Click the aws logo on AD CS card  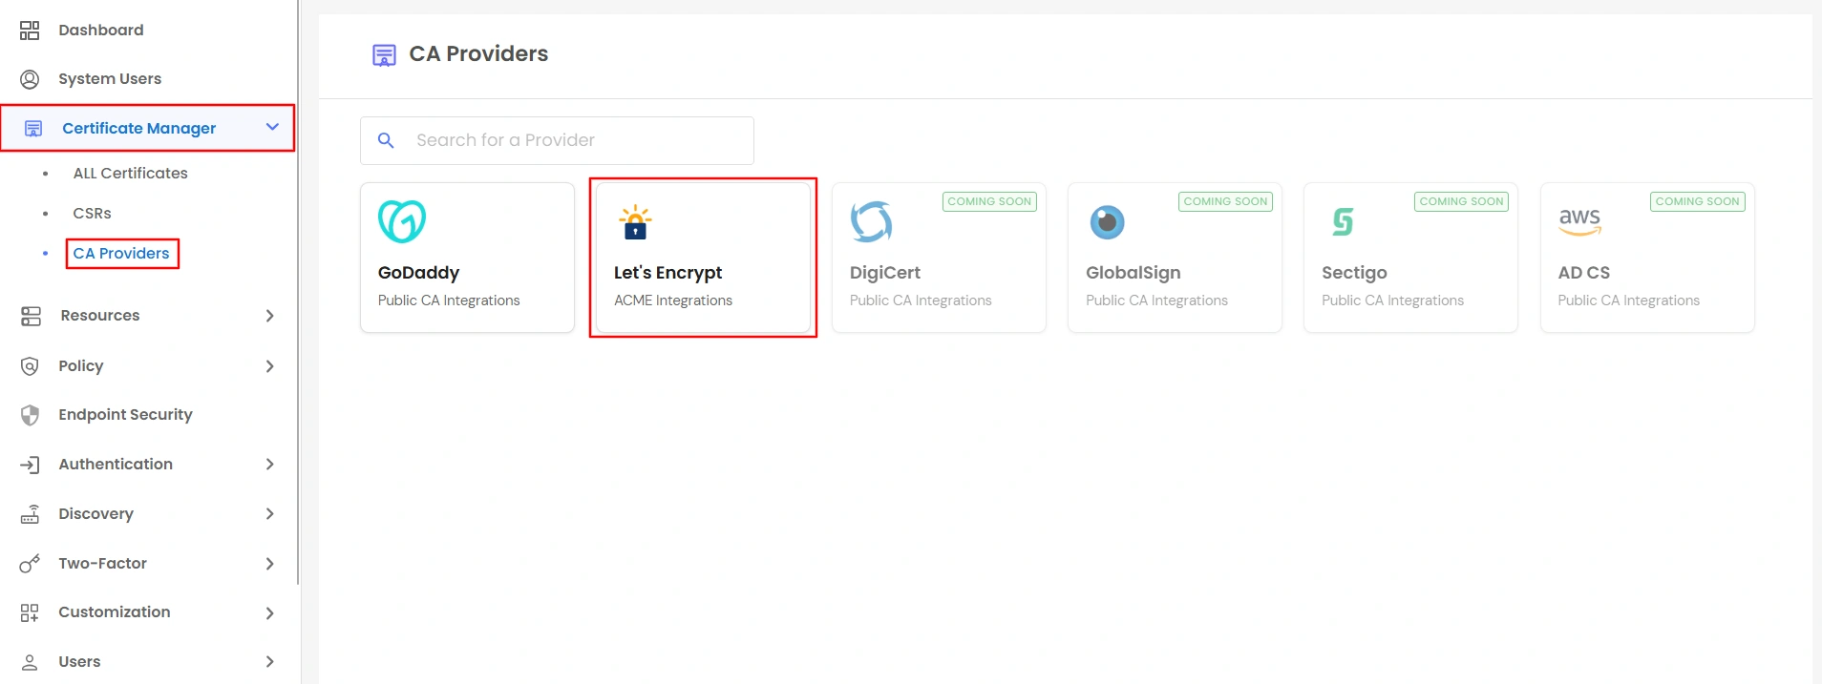(x=1579, y=221)
